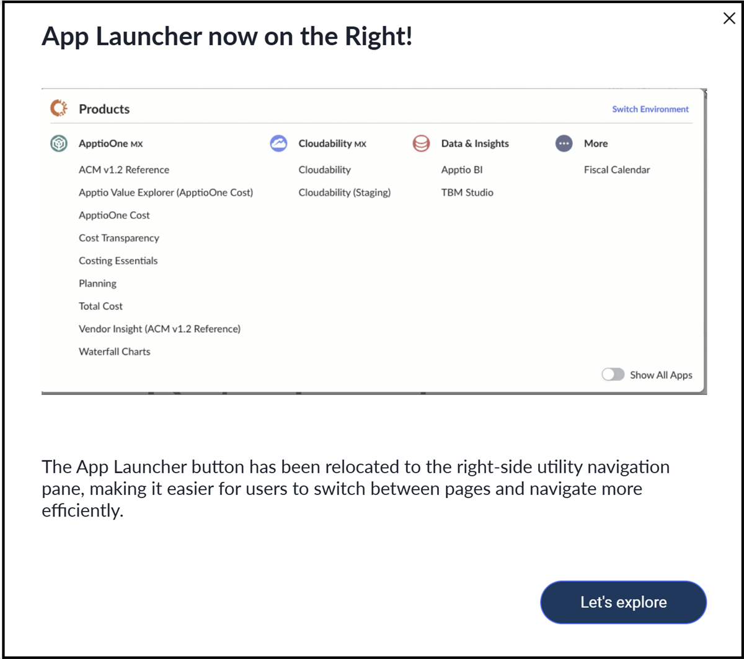The image size is (744, 659).
Task: Click the More heading text
Action: tap(596, 144)
